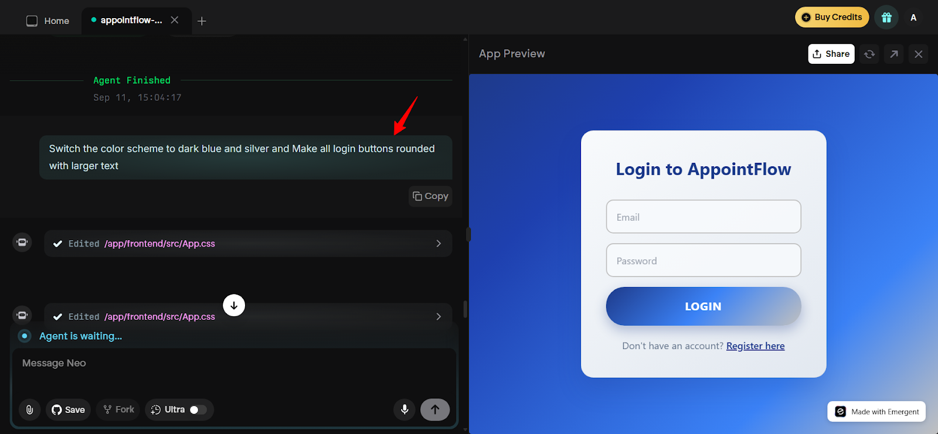Open the gift rewards icon

pos(886,18)
